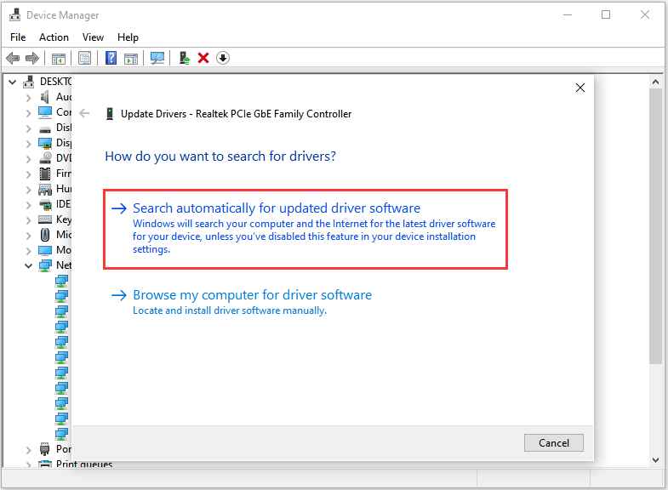Select the Audio speaker category icon
668x490 pixels.
pos(45,97)
